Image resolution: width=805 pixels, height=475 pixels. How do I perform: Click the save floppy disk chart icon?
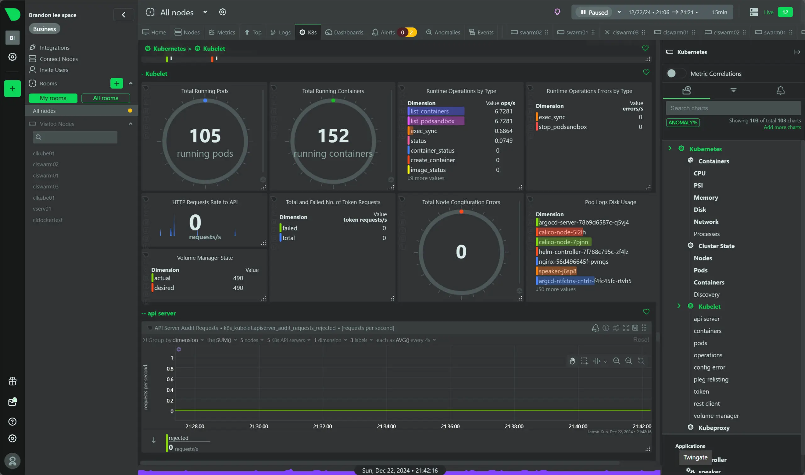point(635,328)
